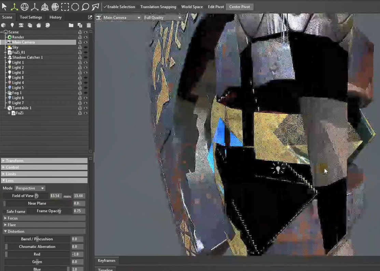The height and width of the screenshot is (271, 380).
Task: Add a new camera to scene
Action: 21,25
